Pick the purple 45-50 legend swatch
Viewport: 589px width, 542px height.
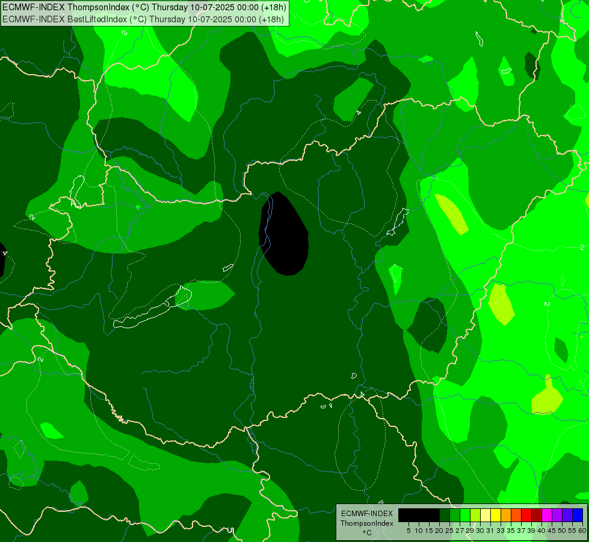557,515
